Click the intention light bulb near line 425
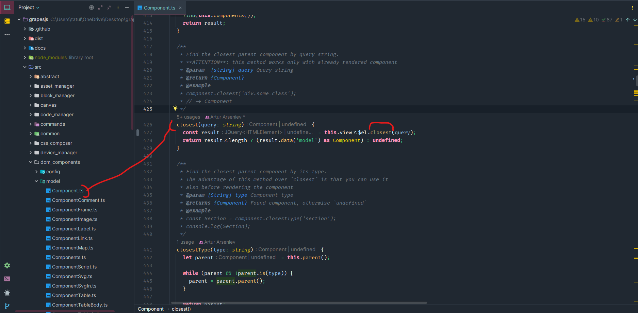Viewport: 638px width, 313px height. [175, 108]
